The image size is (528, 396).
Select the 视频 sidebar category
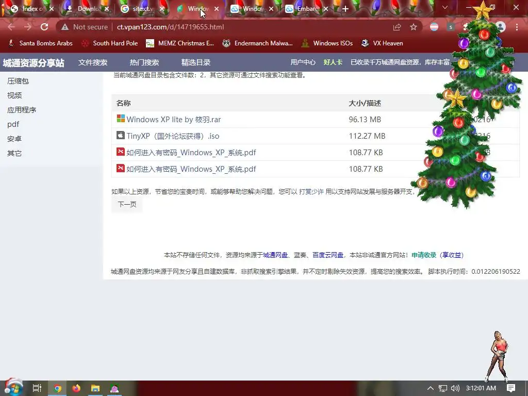click(14, 95)
